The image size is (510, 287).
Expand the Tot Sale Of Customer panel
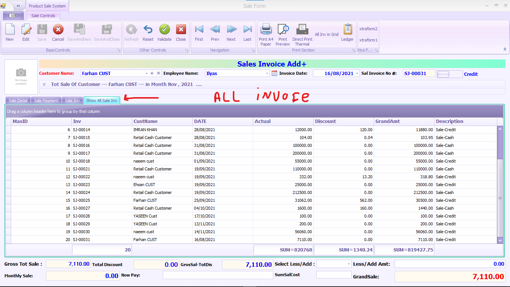[44, 84]
